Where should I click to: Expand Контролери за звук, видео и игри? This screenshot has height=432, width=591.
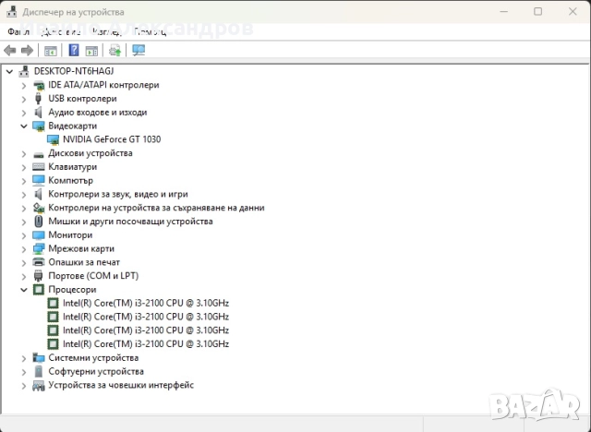[x=24, y=195]
